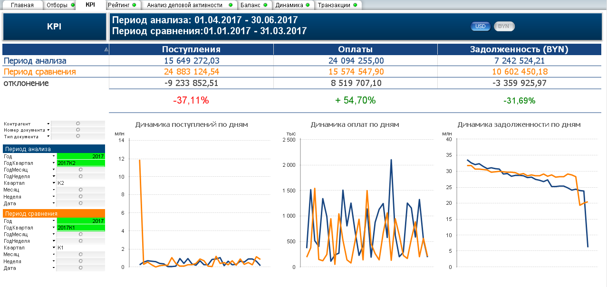
Task: Click the Поступления column header
Action: (x=191, y=49)
